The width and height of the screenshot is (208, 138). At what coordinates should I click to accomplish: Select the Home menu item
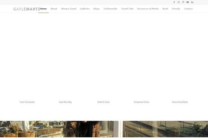(x=43, y=9)
